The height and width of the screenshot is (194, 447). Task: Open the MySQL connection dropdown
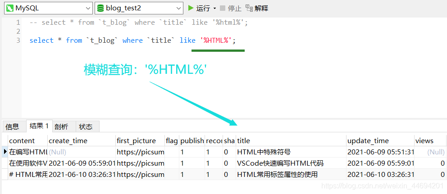(x=49, y=8)
